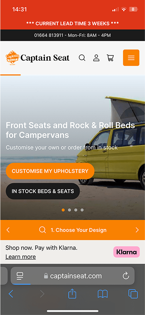Tap the captainseat.com address field
This screenshot has width=145, height=315.
[73, 276]
